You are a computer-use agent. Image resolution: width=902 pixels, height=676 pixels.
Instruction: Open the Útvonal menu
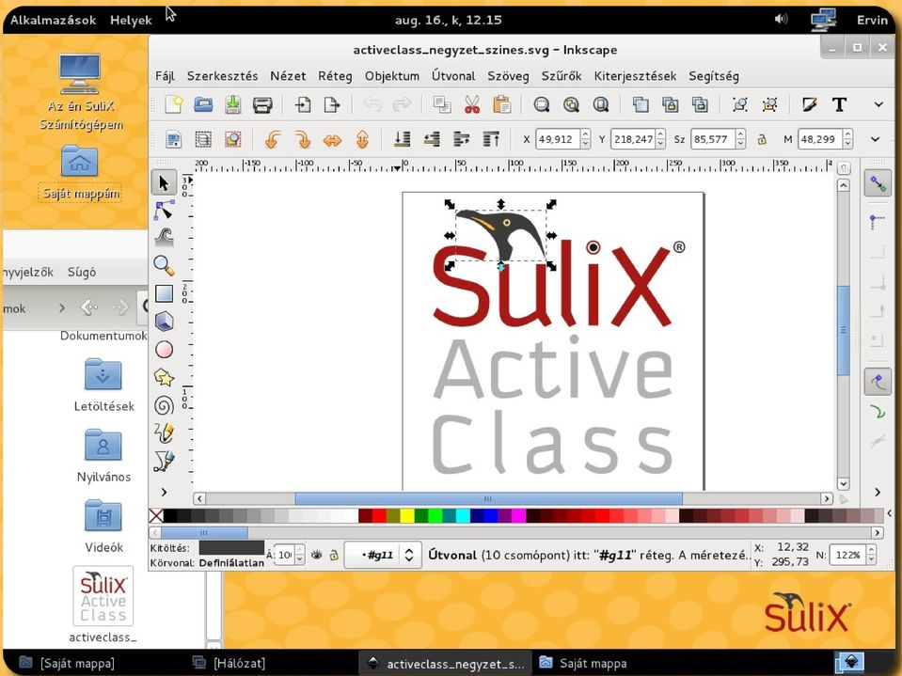click(x=453, y=76)
